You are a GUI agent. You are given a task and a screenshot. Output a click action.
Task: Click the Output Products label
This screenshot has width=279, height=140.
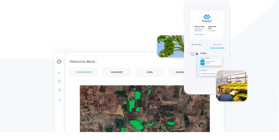coord(205,58)
